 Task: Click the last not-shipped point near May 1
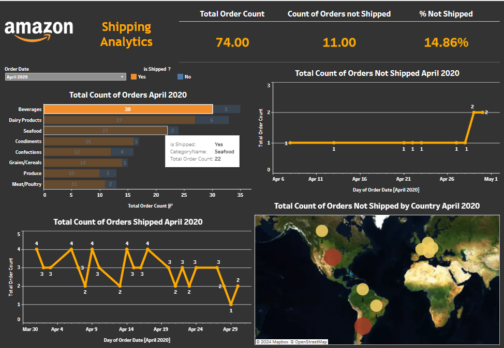(x=482, y=112)
